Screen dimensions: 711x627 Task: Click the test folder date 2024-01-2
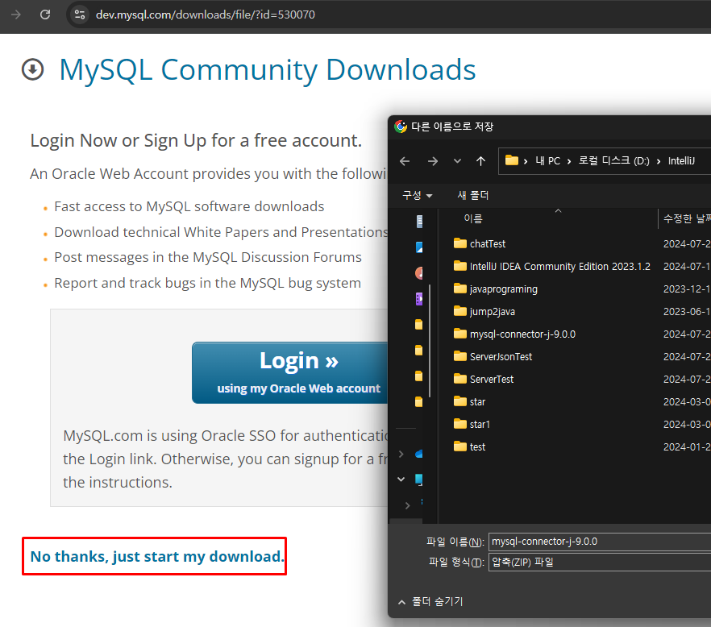pos(687,447)
